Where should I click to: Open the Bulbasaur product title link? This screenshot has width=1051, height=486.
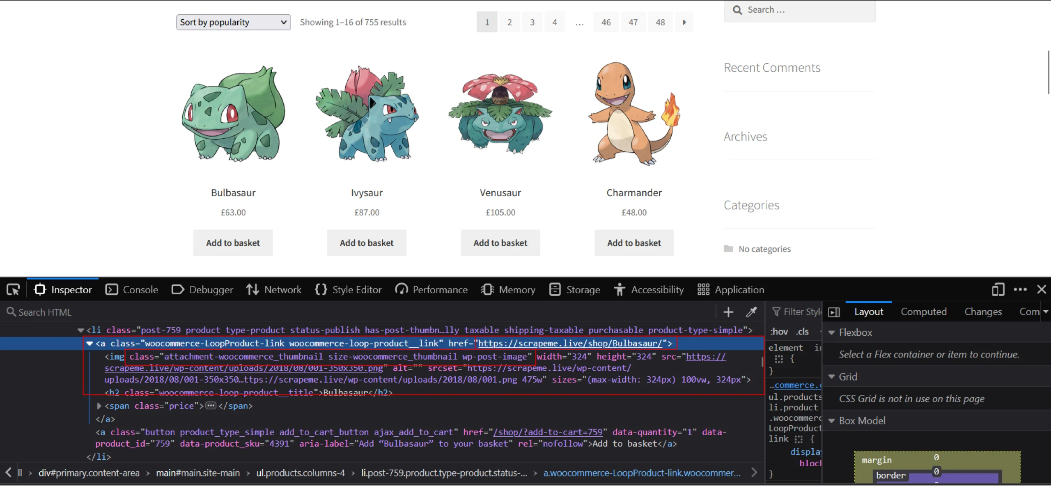click(x=233, y=193)
